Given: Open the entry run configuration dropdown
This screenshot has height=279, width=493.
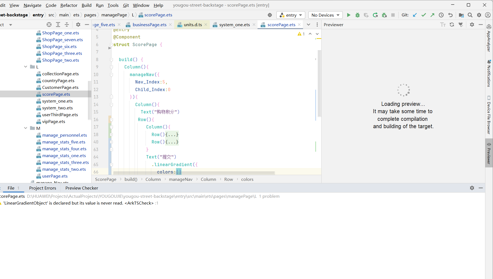Looking at the screenshot, I should point(291,15).
